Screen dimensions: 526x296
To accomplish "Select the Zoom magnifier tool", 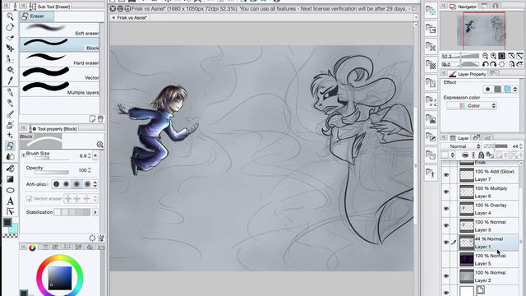I will click(10, 16).
